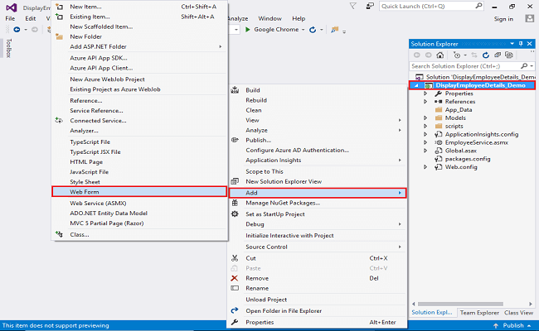Open Solution Explorer window options dropdown arrow
Viewport: 539px width, 331px height.
(512, 44)
